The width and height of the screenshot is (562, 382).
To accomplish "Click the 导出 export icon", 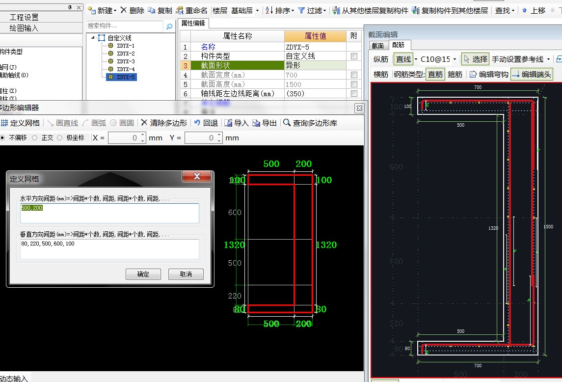I will click(x=256, y=123).
